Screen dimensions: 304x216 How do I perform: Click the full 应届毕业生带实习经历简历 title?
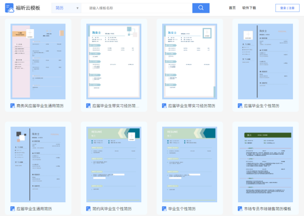point(191,106)
